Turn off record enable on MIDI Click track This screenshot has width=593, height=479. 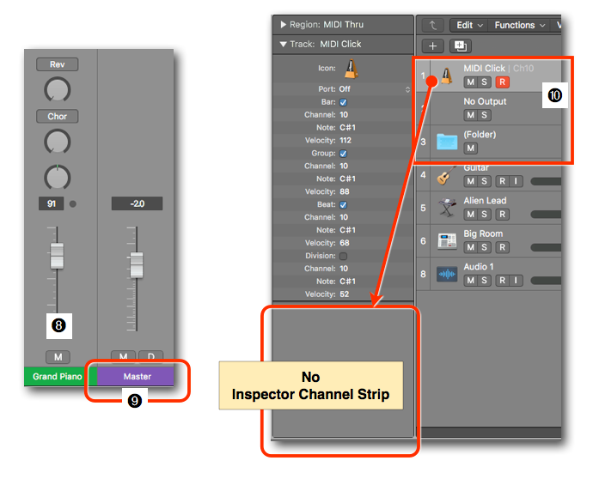502,82
